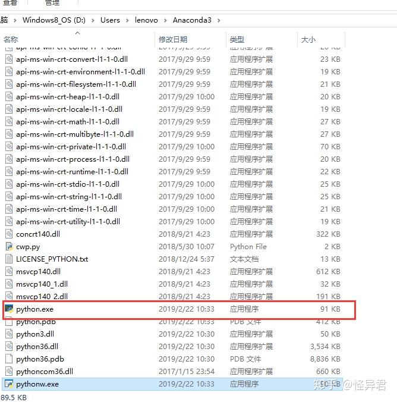Screen dimensions: 397x402
Task: Click the python.exe application icon
Action: click(x=9, y=309)
